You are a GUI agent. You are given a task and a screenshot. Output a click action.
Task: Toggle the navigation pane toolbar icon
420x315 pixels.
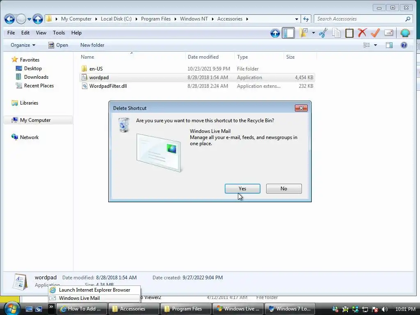pyautogui.click(x=288, y=33)
